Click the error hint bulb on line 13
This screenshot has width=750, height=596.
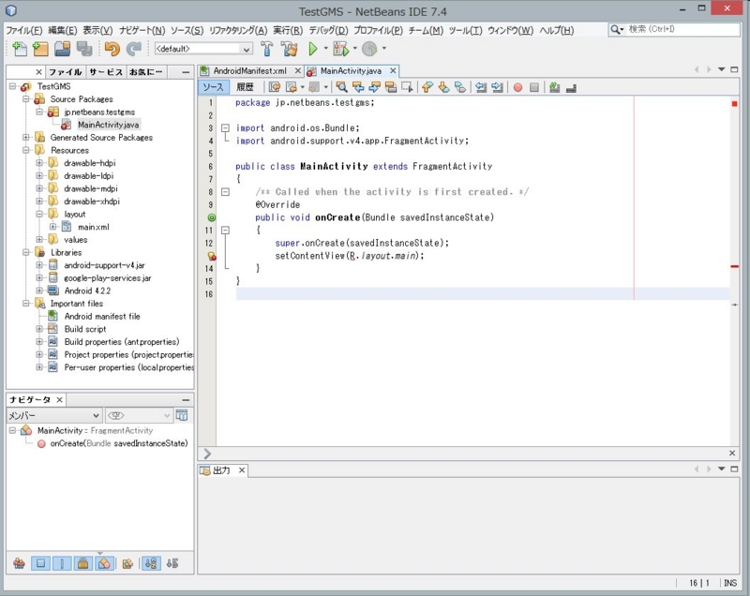(x=212, y=256)
